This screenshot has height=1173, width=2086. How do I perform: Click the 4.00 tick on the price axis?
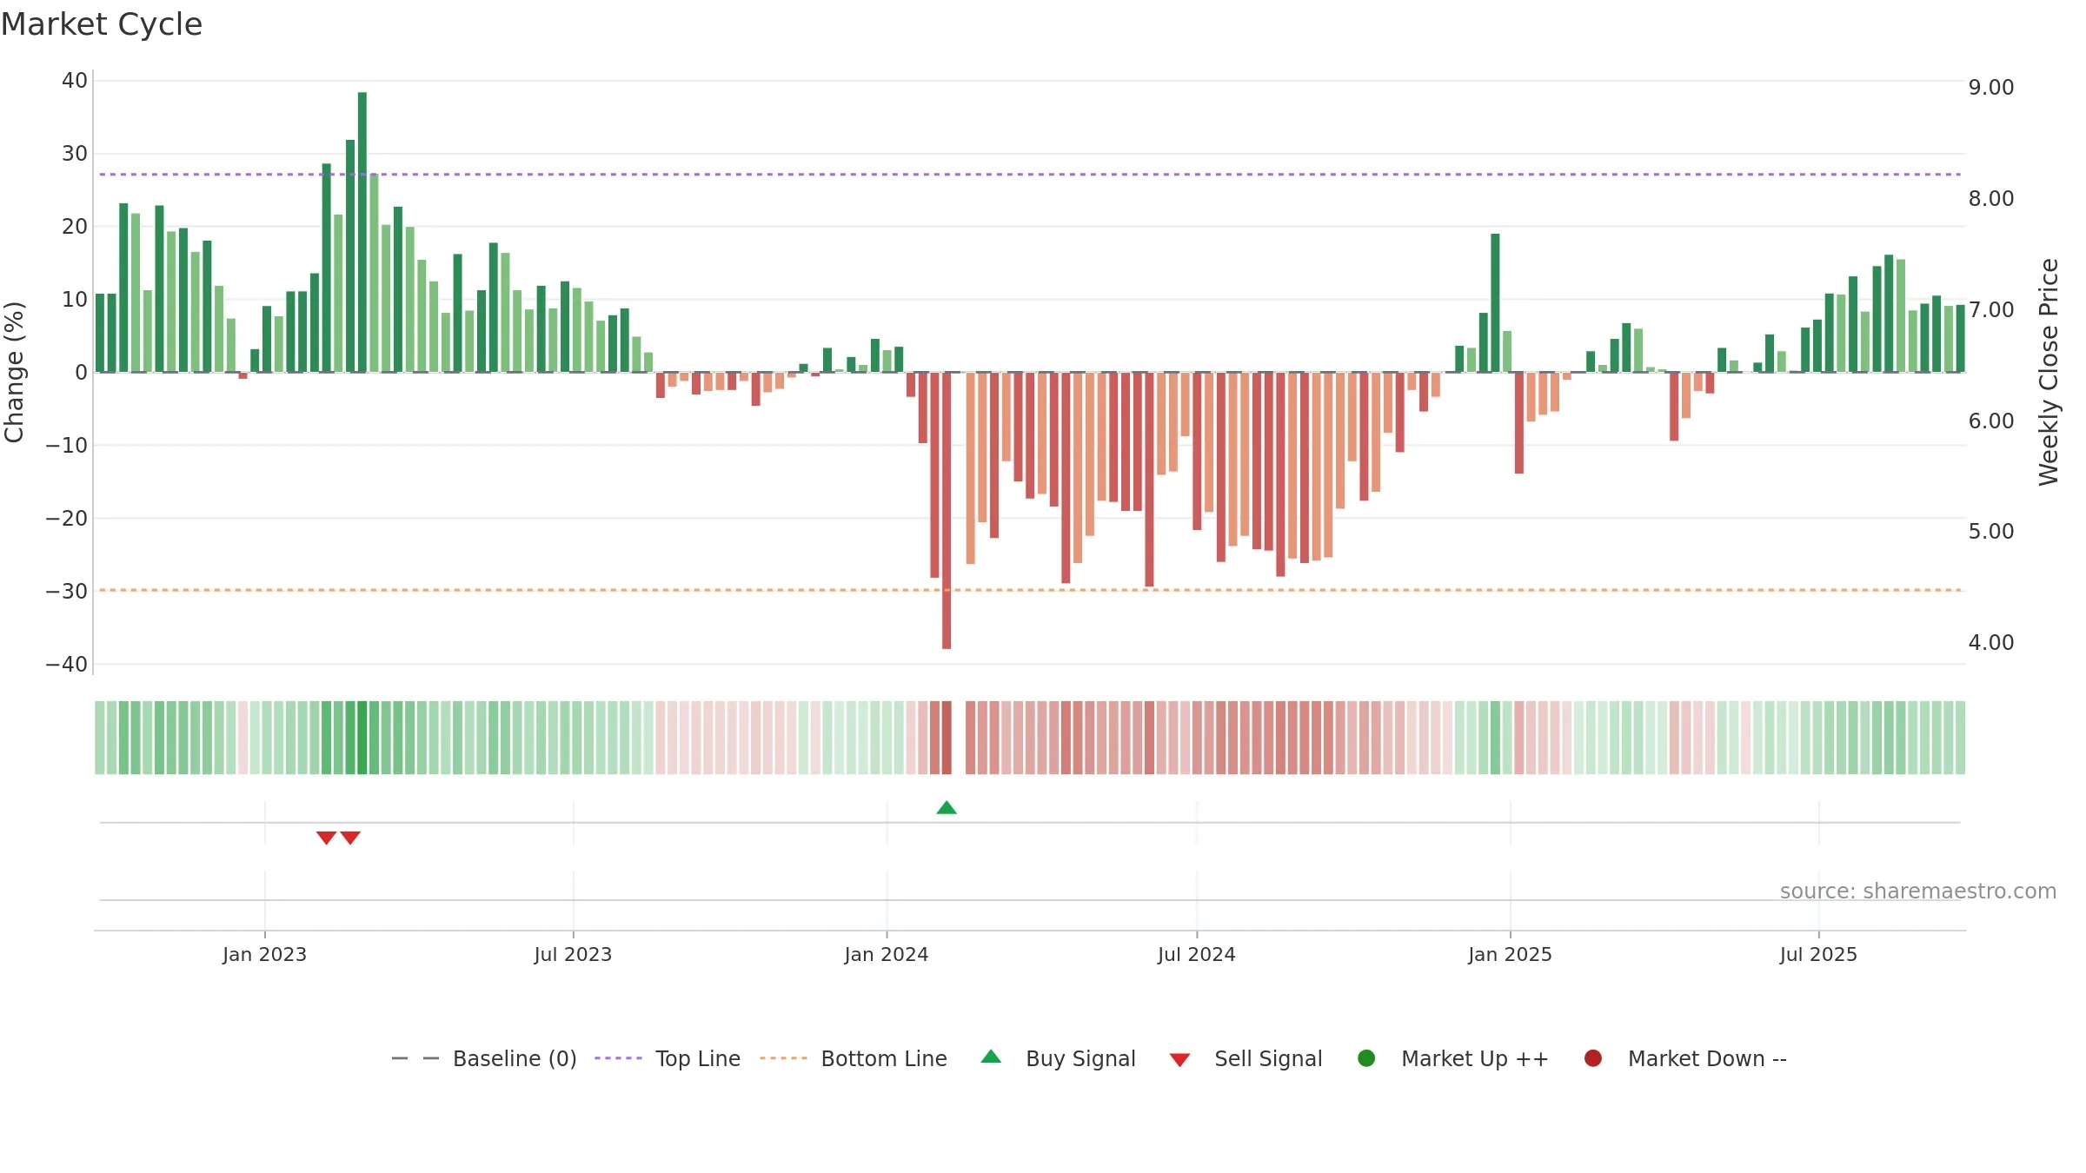pos(1991,643)
